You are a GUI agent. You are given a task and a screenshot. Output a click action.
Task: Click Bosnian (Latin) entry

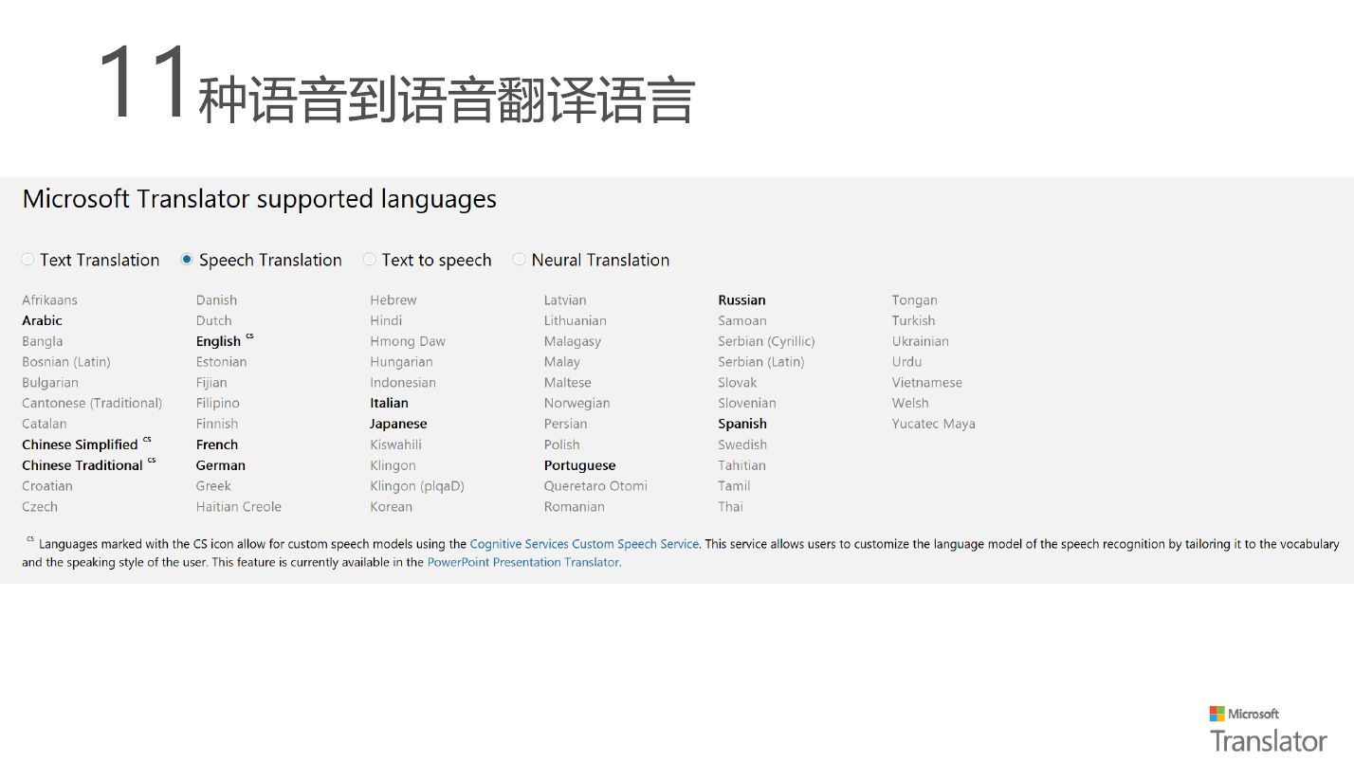tap(66, 362)
